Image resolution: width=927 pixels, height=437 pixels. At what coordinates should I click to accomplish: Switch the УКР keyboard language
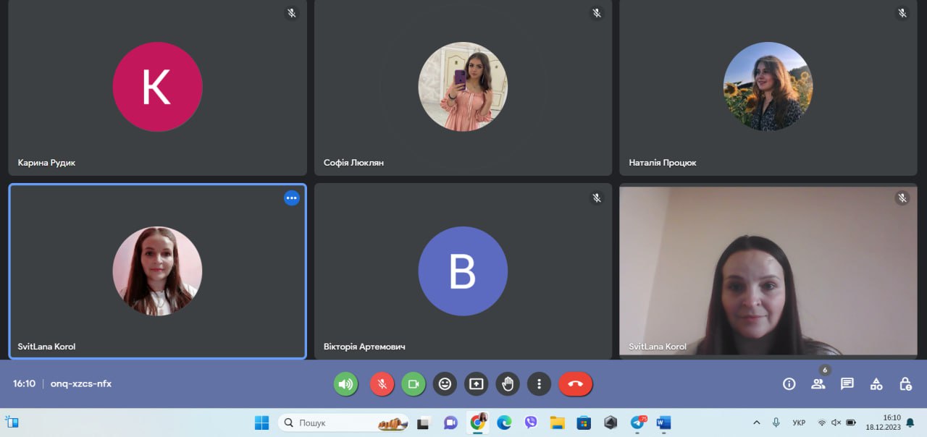[x=799, y=423]
